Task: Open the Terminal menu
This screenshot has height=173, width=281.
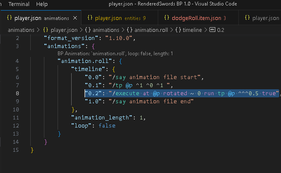Action: click(19, 4)
